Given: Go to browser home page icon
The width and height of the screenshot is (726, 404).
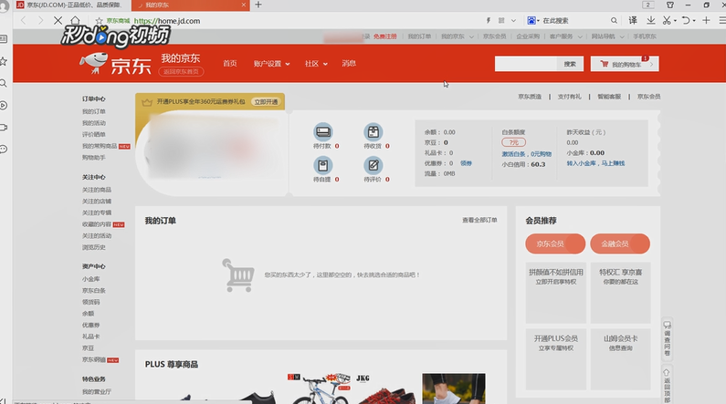Looking at the screenshot, I should [75, 20].
